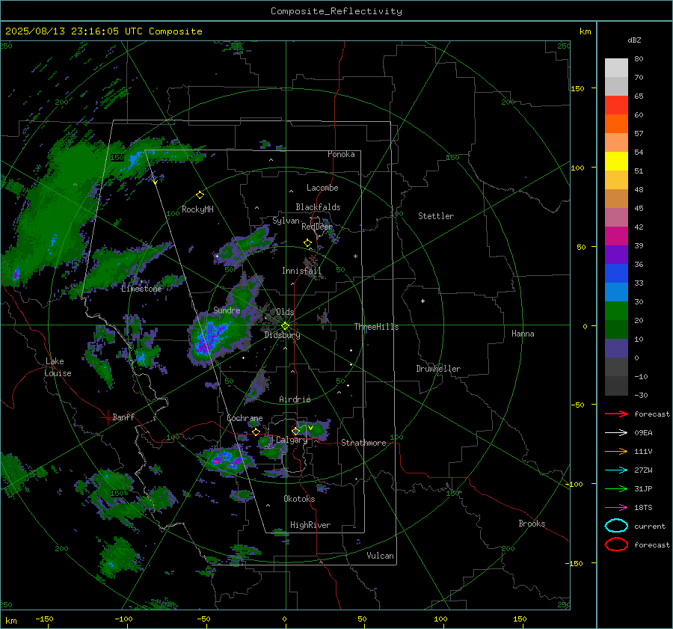673x629 pixels.
Task: Click the red forecast arrow legend icon
Action: 616,414
